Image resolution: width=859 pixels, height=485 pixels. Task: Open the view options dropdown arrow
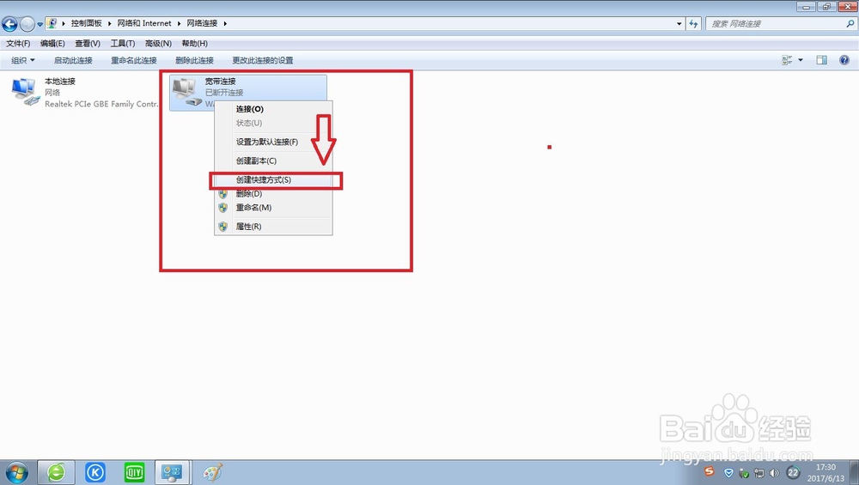[801, 60]
